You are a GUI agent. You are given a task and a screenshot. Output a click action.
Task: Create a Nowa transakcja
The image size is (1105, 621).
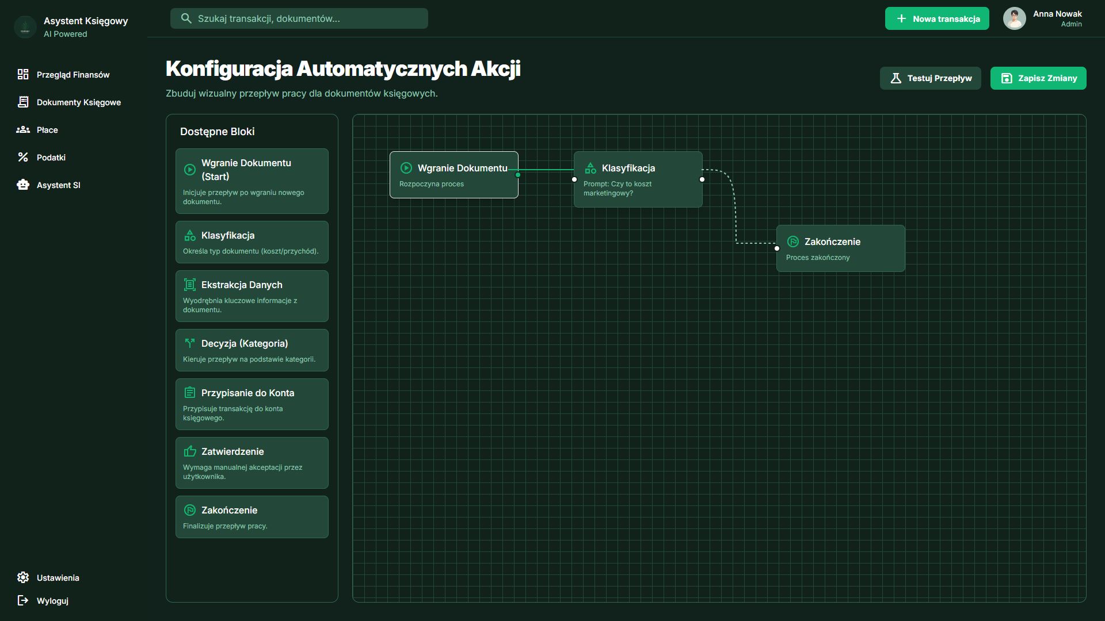[936, 19]
